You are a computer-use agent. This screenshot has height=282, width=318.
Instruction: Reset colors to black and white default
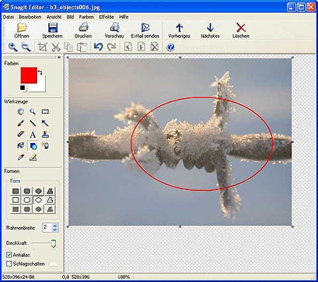pyautogui.click(x=23, y=88)
